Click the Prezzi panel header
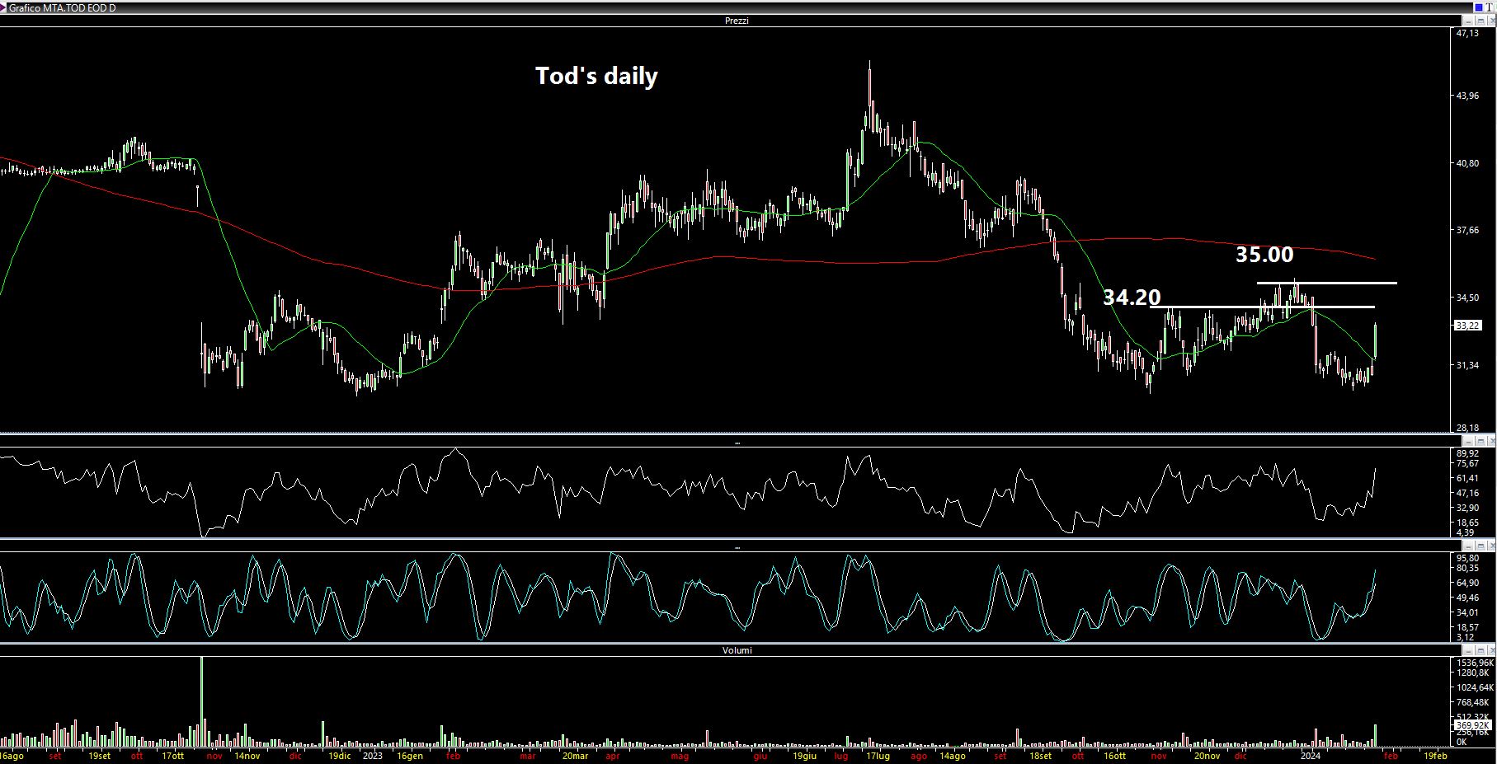1497x764 pixels. [737, 21]
